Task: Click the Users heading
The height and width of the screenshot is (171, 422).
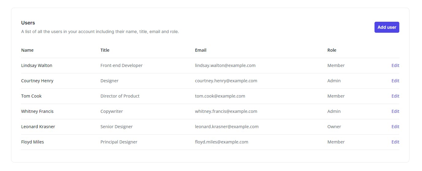Action: click(28, 23)
